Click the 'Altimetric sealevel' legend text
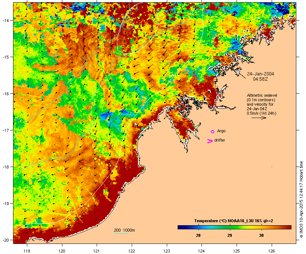This screenshot has height=254, width=306. pos(262,95)
